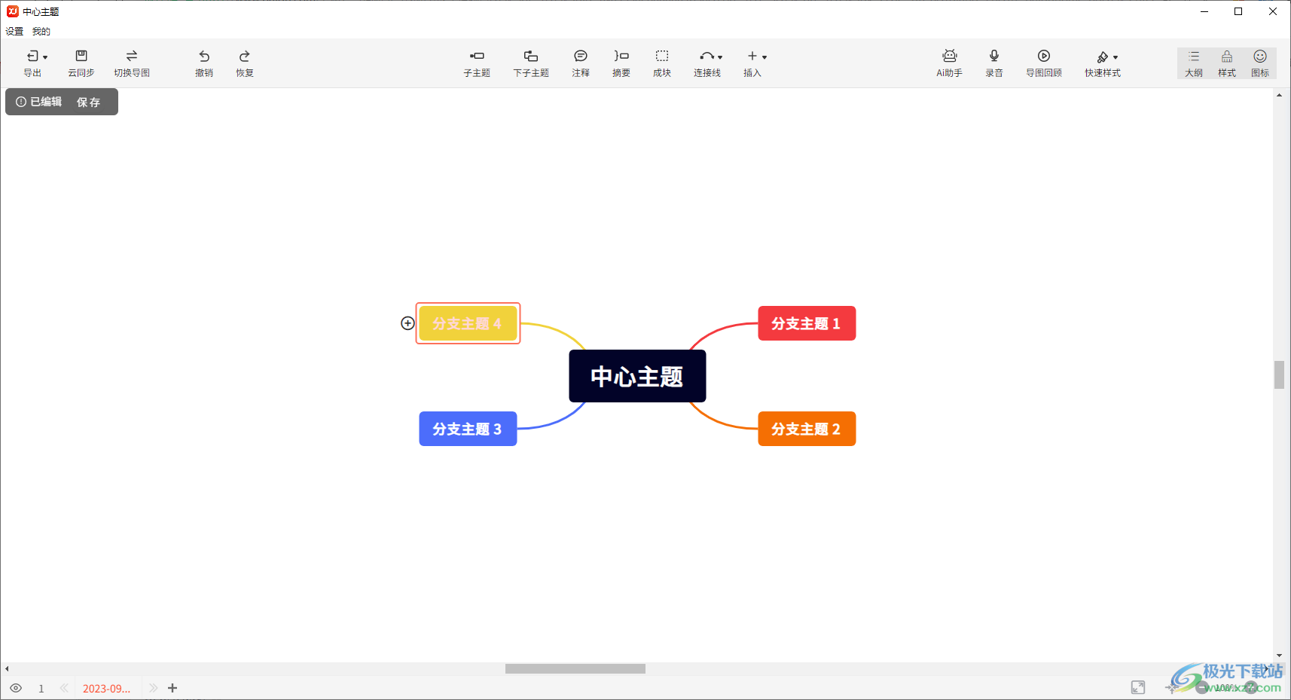This screenshot has width=1291, height=700.
Task: Start audio recording with 录音
Action: (994, 63)
